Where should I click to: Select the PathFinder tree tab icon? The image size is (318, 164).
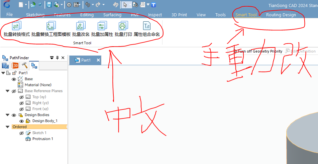pos(34,66)
